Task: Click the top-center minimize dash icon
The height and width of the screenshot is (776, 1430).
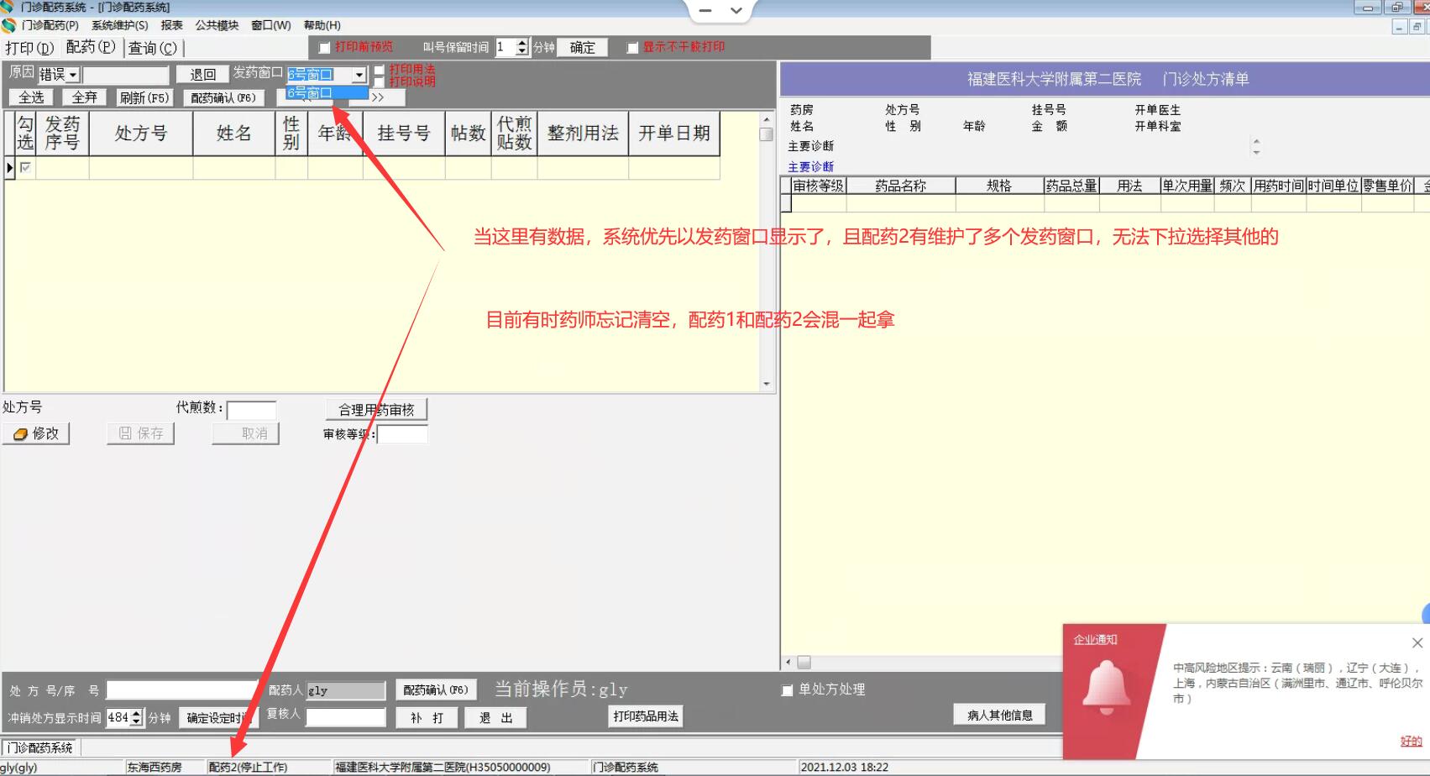Action: click(x=705, y=11)
